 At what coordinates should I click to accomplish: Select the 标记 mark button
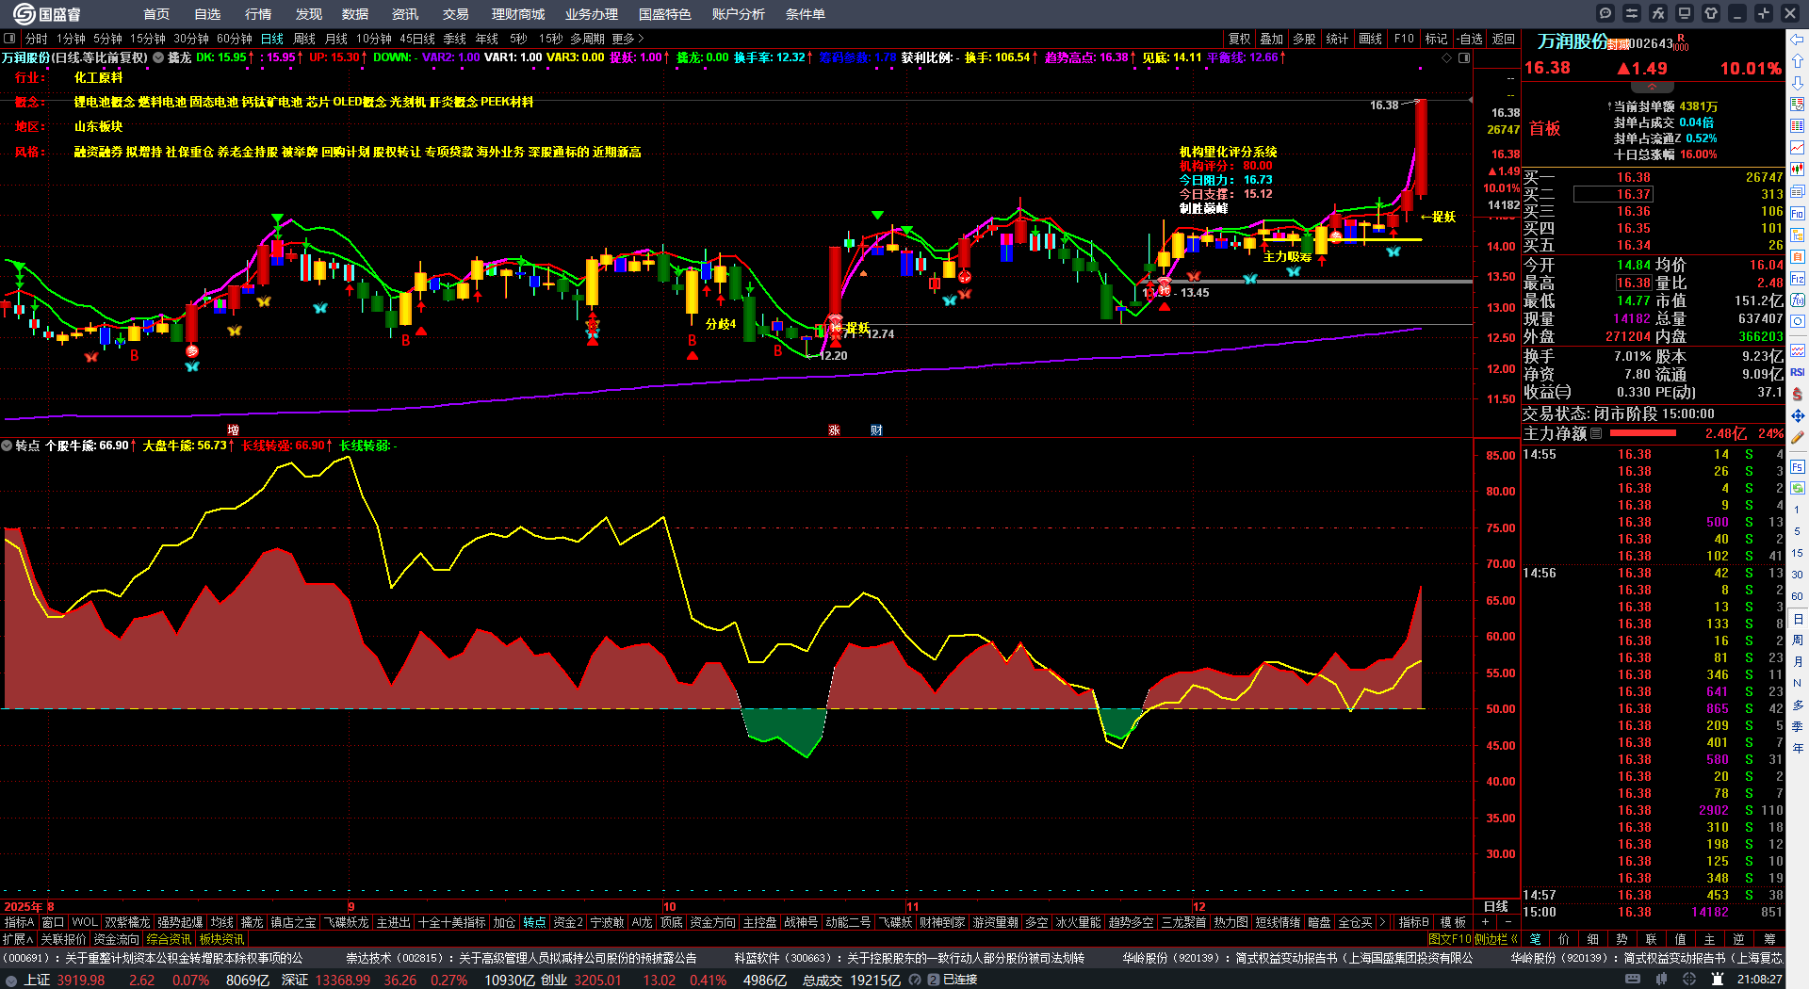coord(1436,39)
